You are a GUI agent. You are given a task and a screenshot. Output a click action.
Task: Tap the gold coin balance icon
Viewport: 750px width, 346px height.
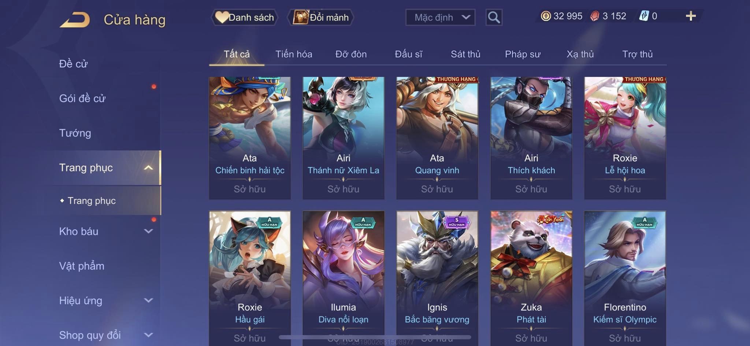(546, 16)
